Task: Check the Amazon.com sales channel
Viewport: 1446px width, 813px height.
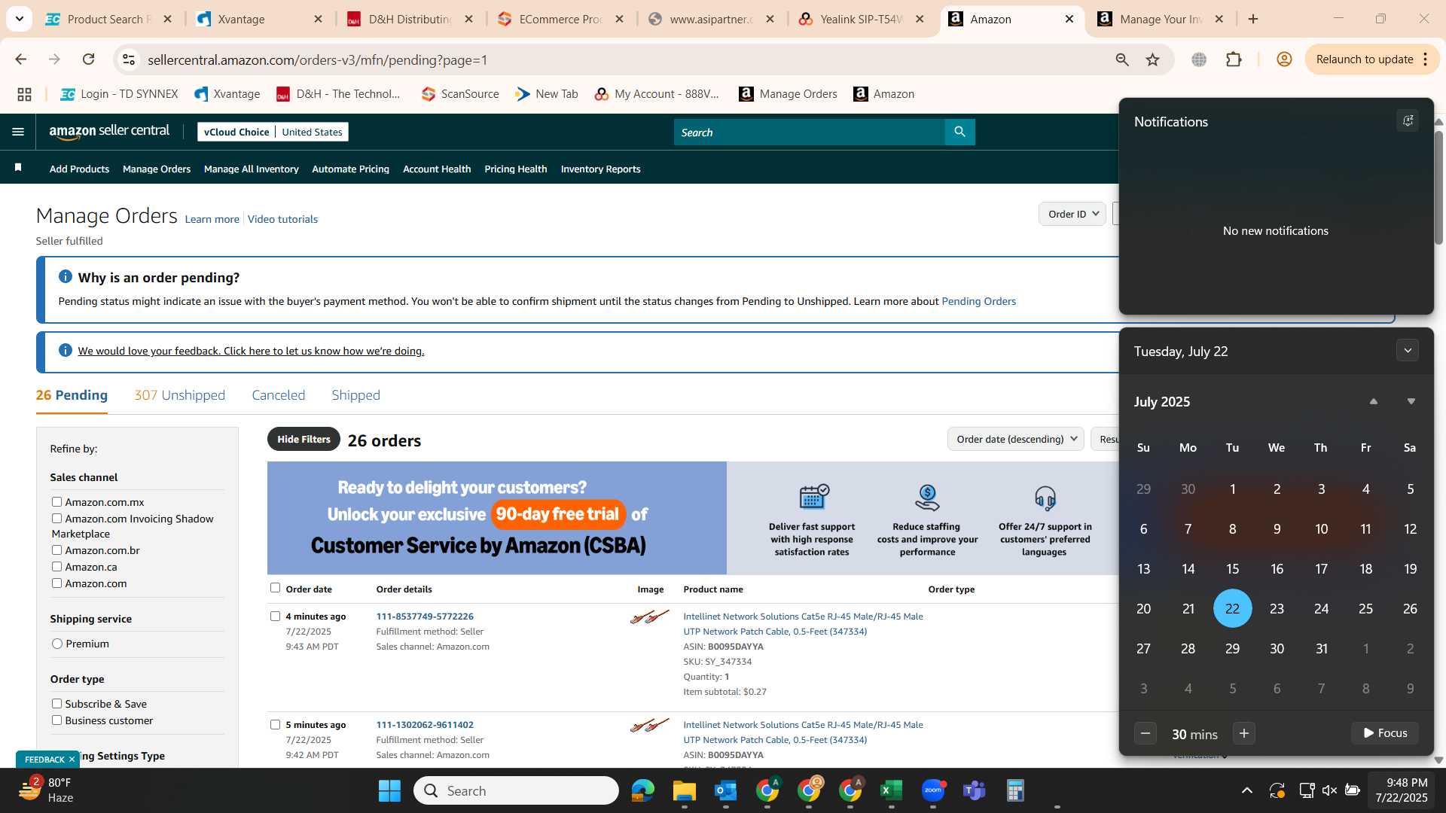Action: [x=56, y=583]
